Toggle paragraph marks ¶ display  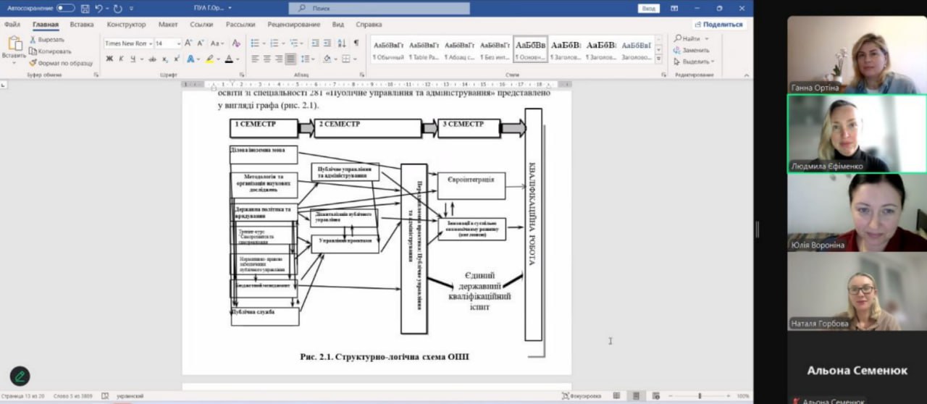[x=356, y=43]
